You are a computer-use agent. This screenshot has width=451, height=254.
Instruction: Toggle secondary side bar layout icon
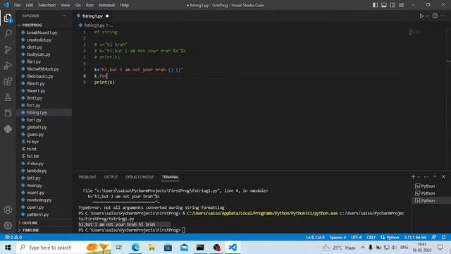(393, 5)
